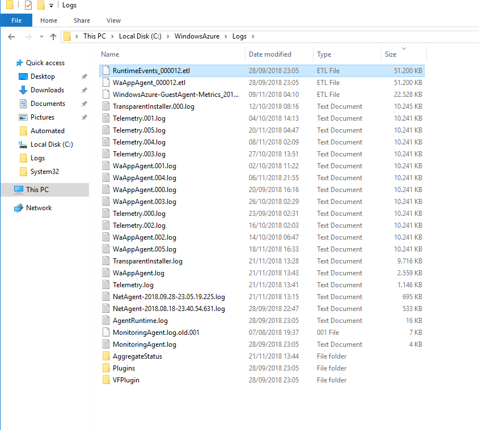
Task: Click Local Disk (C:) in address breadcrumb
Action: (140, 36)
